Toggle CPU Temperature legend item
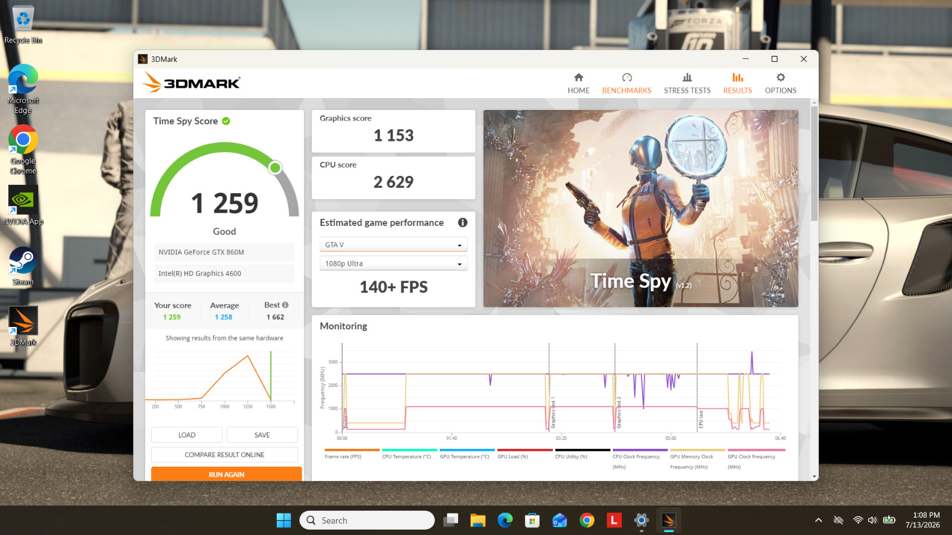Viewport: 952px width, 535px height. click(409, 454)
